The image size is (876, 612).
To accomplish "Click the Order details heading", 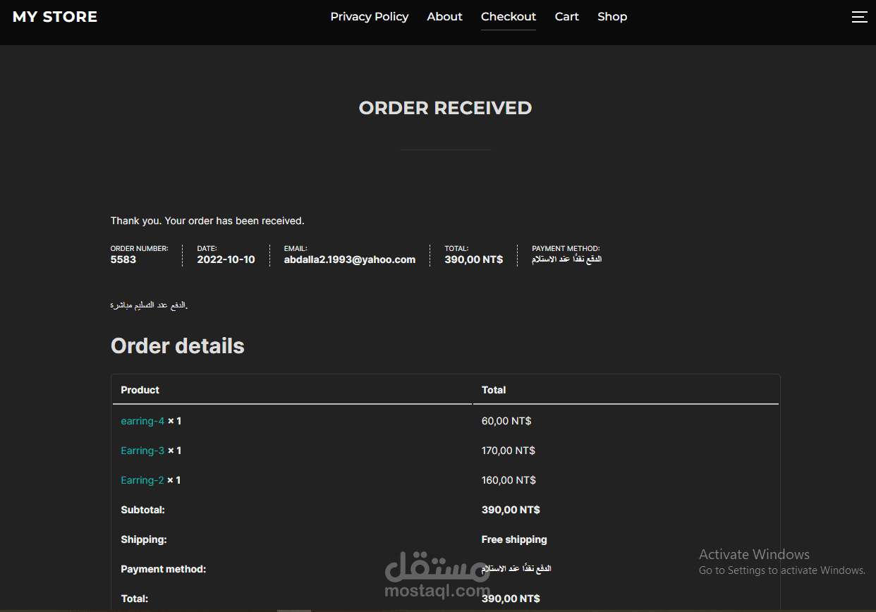I will pos(178,346).
